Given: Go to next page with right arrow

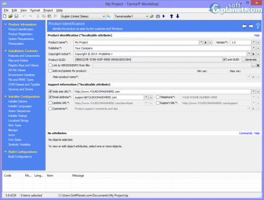Looking at the screenshot, I should (x=251, y=26).
